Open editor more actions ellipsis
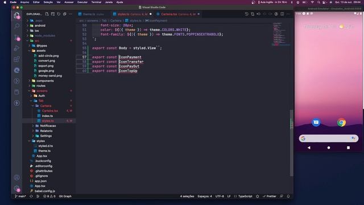Screen dimensions: 364x205 [x=288, y=14]
